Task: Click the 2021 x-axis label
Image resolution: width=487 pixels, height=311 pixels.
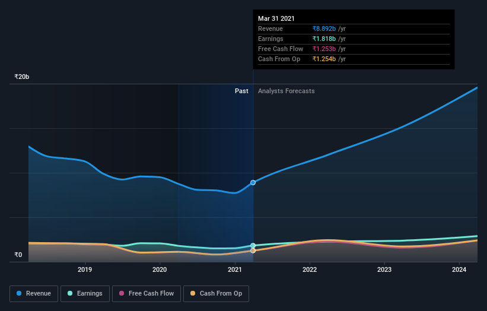Action: 235,269
